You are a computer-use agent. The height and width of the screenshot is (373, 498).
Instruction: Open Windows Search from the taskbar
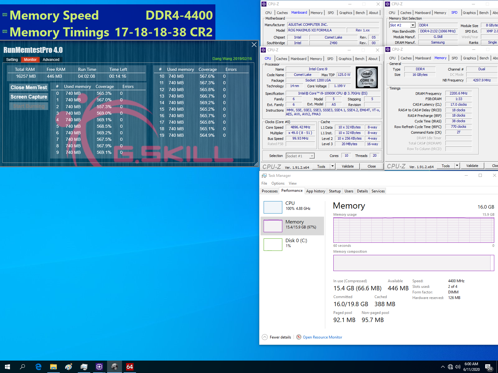pyautogui.click(x=22, y=367)
